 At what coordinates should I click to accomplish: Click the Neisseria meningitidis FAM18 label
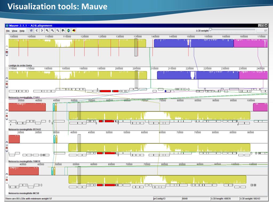[x=24, y=161]
